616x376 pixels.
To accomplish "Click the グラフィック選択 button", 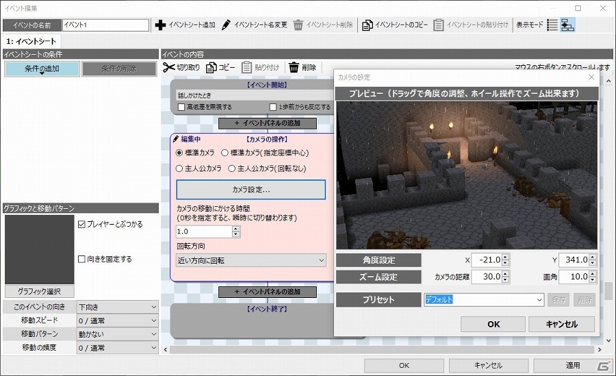I will pyautogui.click(x=39, y=292).
